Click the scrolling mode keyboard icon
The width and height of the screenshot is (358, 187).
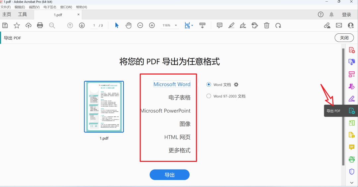[x=202, y=25]
